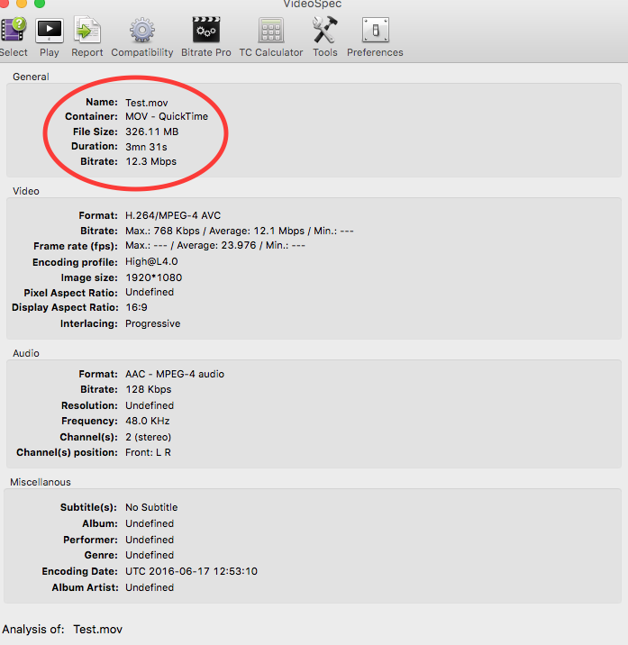Viewport: 628px width, 645px height.
Task: Click the encoding profile High@L4.0
Action: (x=151, y=261)
